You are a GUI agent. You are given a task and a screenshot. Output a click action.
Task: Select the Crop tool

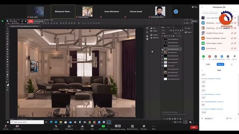click(x=7, y=39)
